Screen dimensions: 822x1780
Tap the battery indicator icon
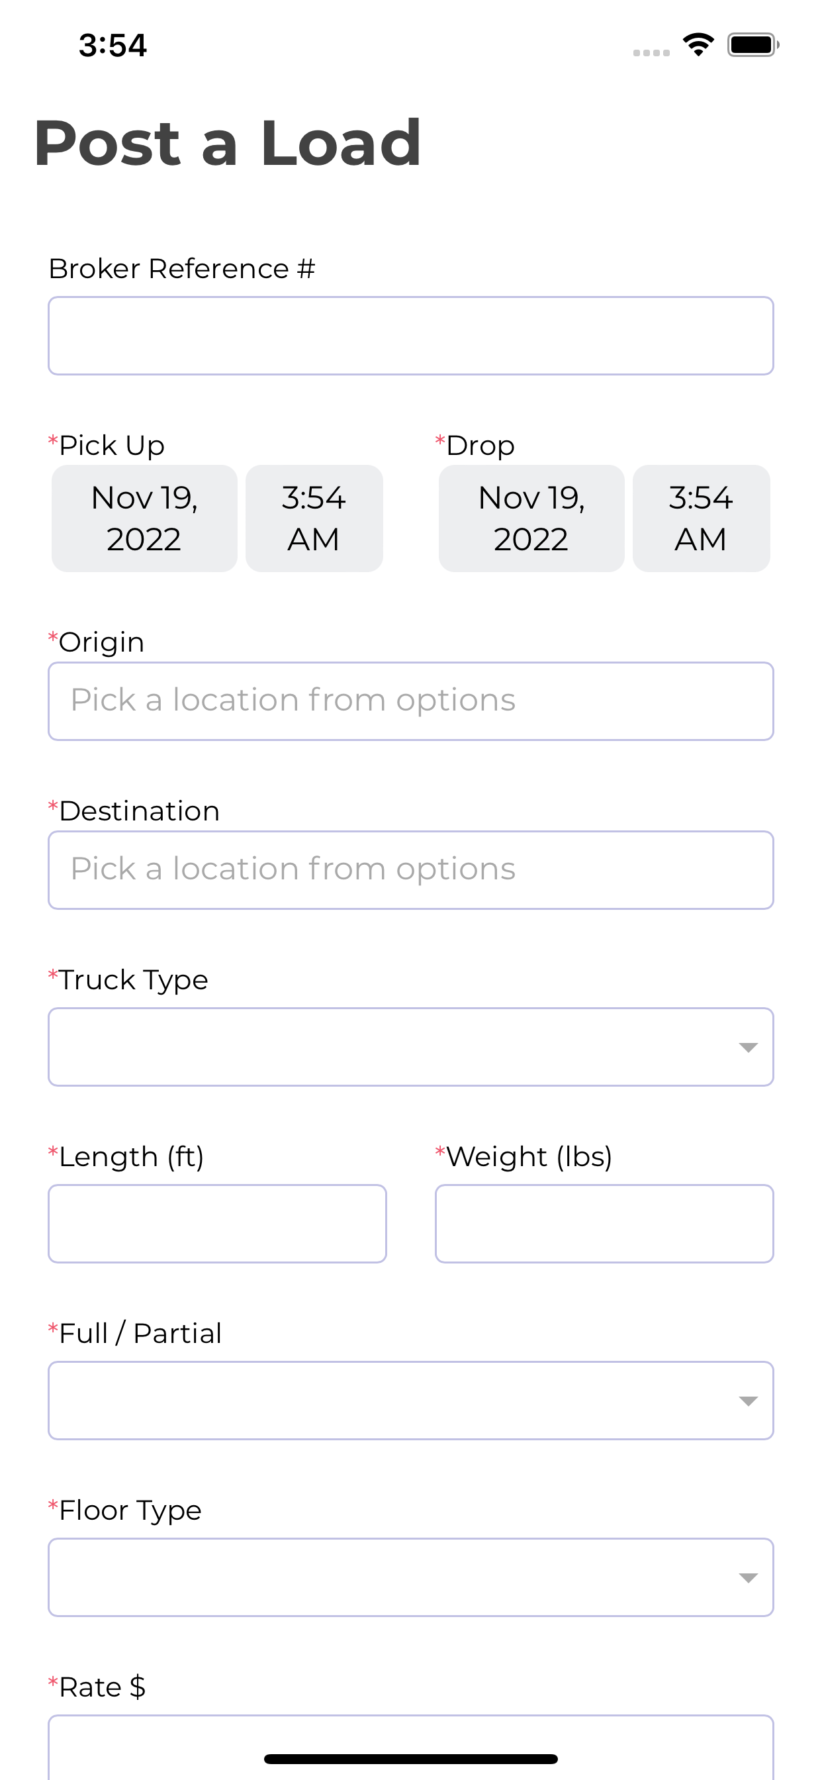click(753, 45)
